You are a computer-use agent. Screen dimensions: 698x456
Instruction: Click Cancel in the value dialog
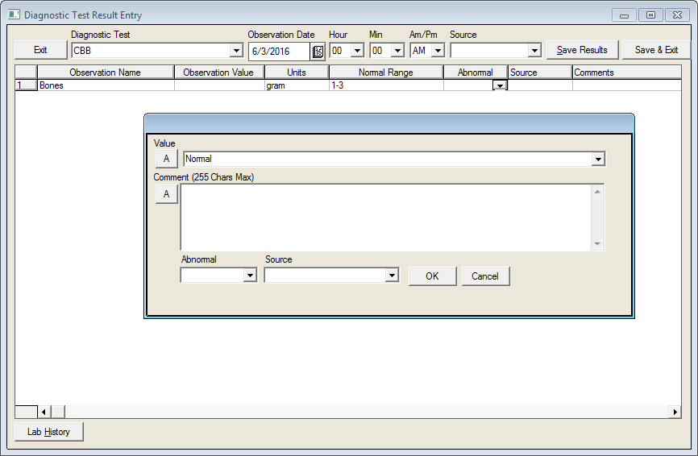coord(485,276)
